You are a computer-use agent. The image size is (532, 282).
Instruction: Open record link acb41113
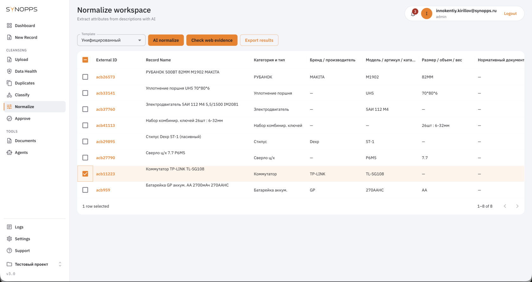coord(105,126)
